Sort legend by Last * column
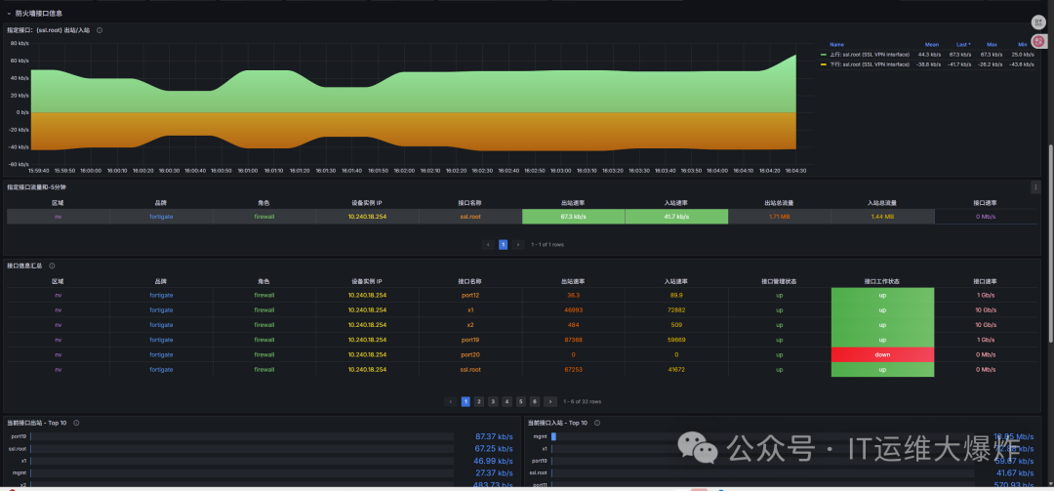 click(964, 44)
